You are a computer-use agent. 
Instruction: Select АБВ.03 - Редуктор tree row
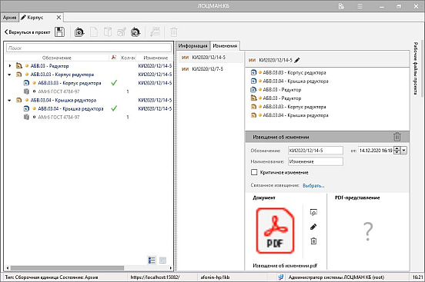(x=89, y=66)
